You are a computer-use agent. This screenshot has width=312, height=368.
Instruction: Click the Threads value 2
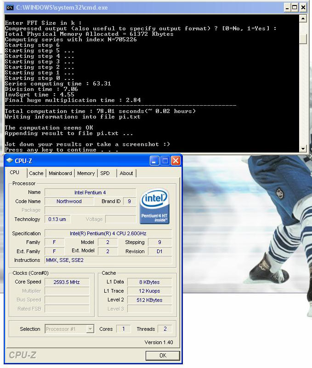165,329
